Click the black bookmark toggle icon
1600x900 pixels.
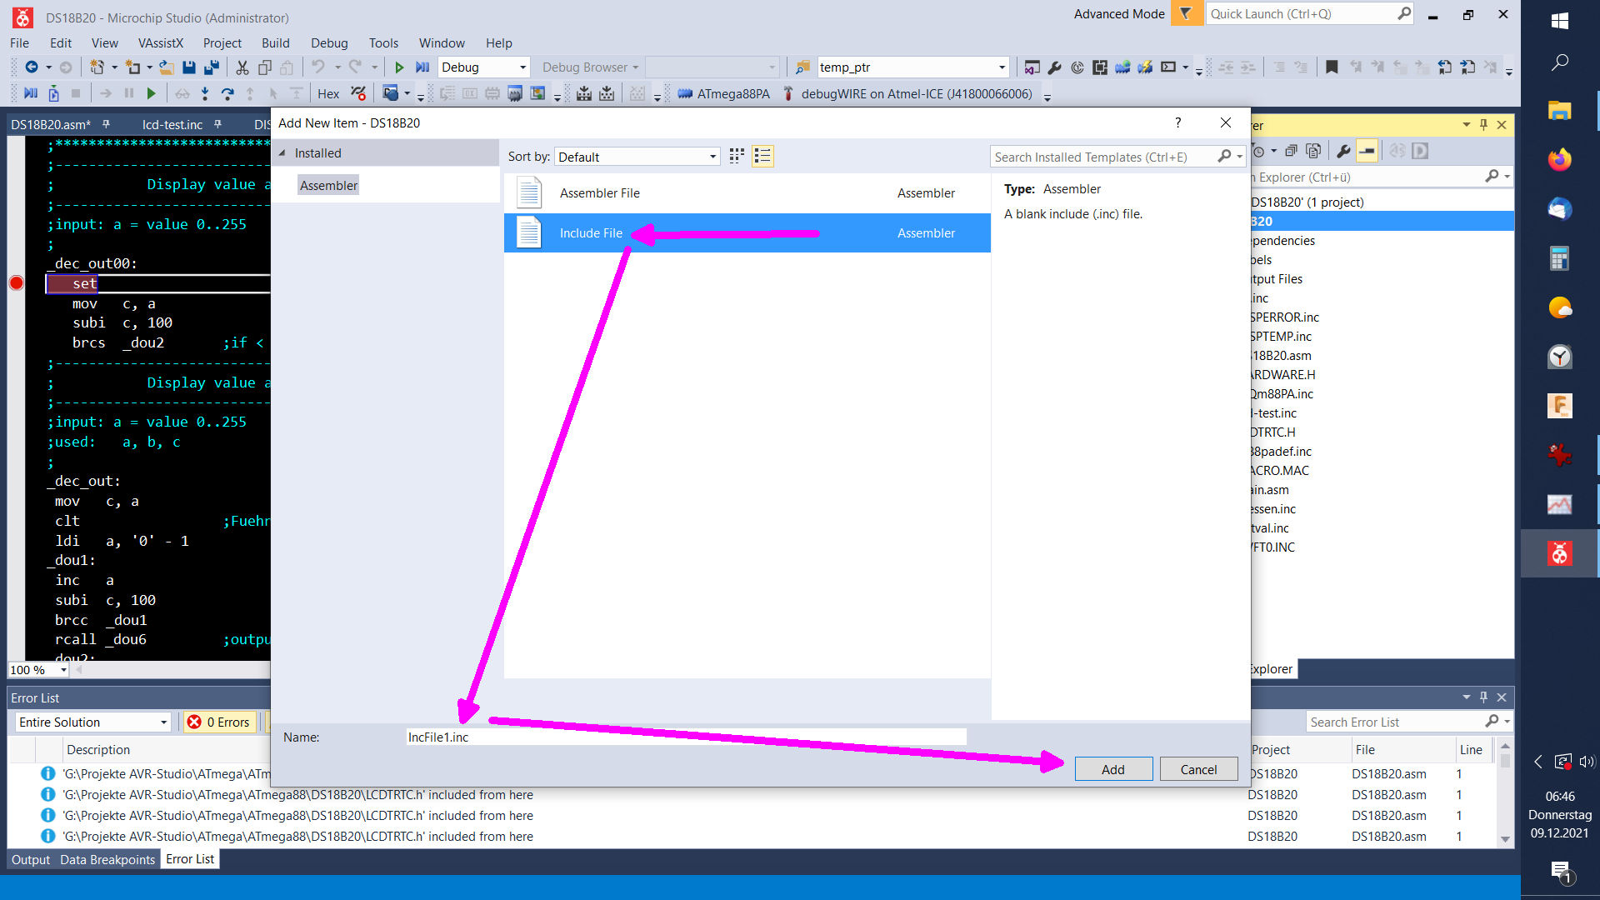click(x=1332, y=67)
